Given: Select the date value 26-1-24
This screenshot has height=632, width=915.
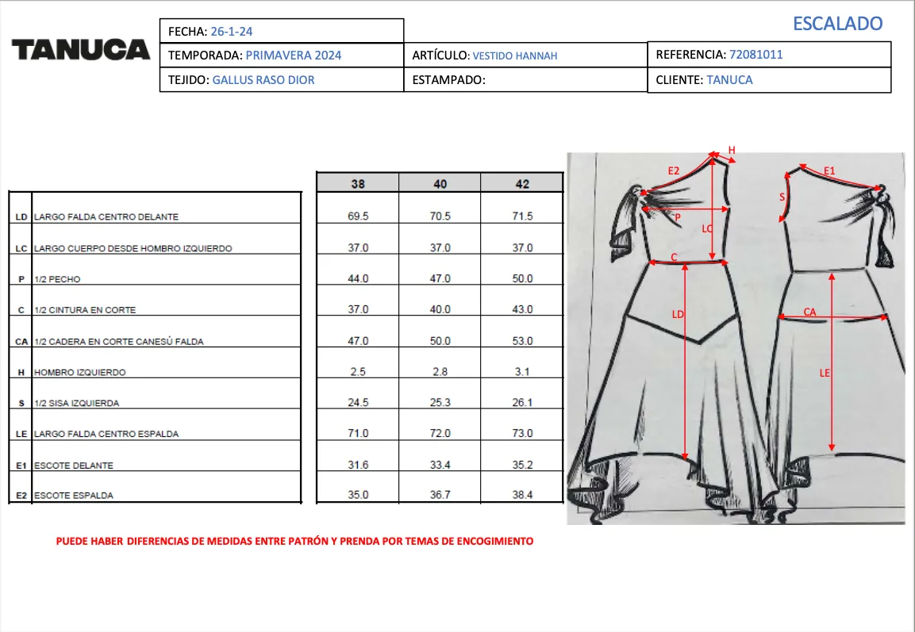Looking at the screenshot, I should click(232, 32).
